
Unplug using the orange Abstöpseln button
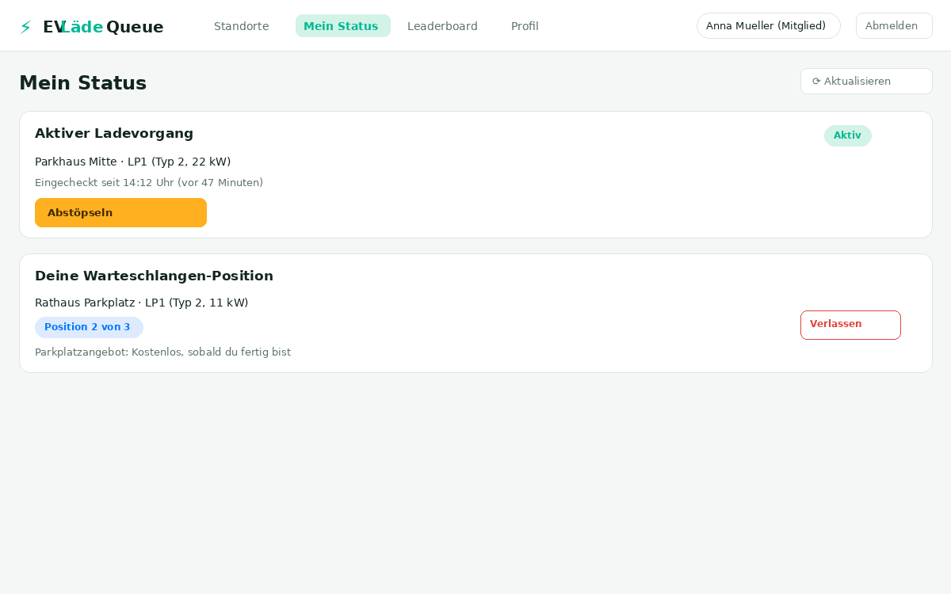120,212
